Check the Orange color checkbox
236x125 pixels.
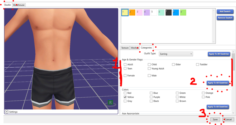[x=203, y=93]
